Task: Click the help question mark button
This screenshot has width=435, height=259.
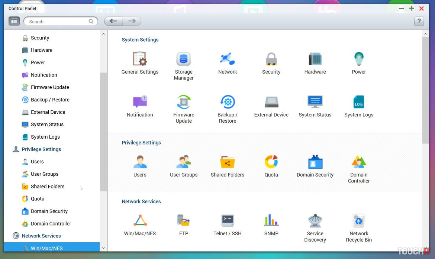Action: point(419,21)
